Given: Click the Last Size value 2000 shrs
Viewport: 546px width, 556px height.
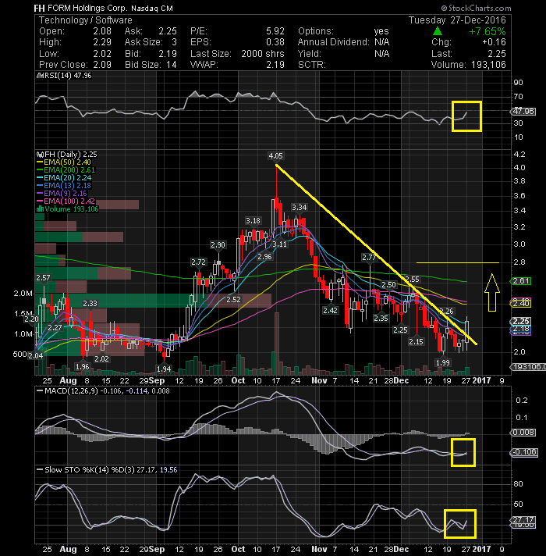Looking at the screenshot, I should (x=263, y=54).
